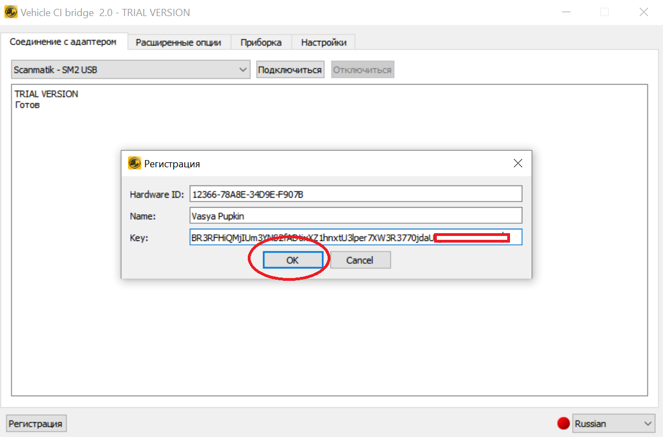Click the red connection status indicator

563,423
